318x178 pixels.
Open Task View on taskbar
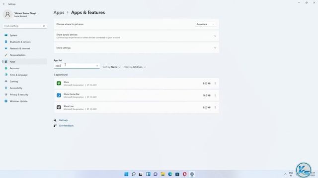(141, 174)
